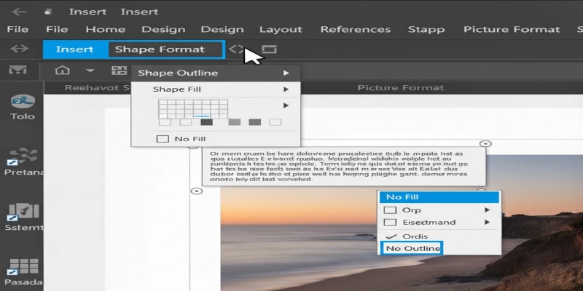Switch to the Shape Format tab

(x=165, y=49)
